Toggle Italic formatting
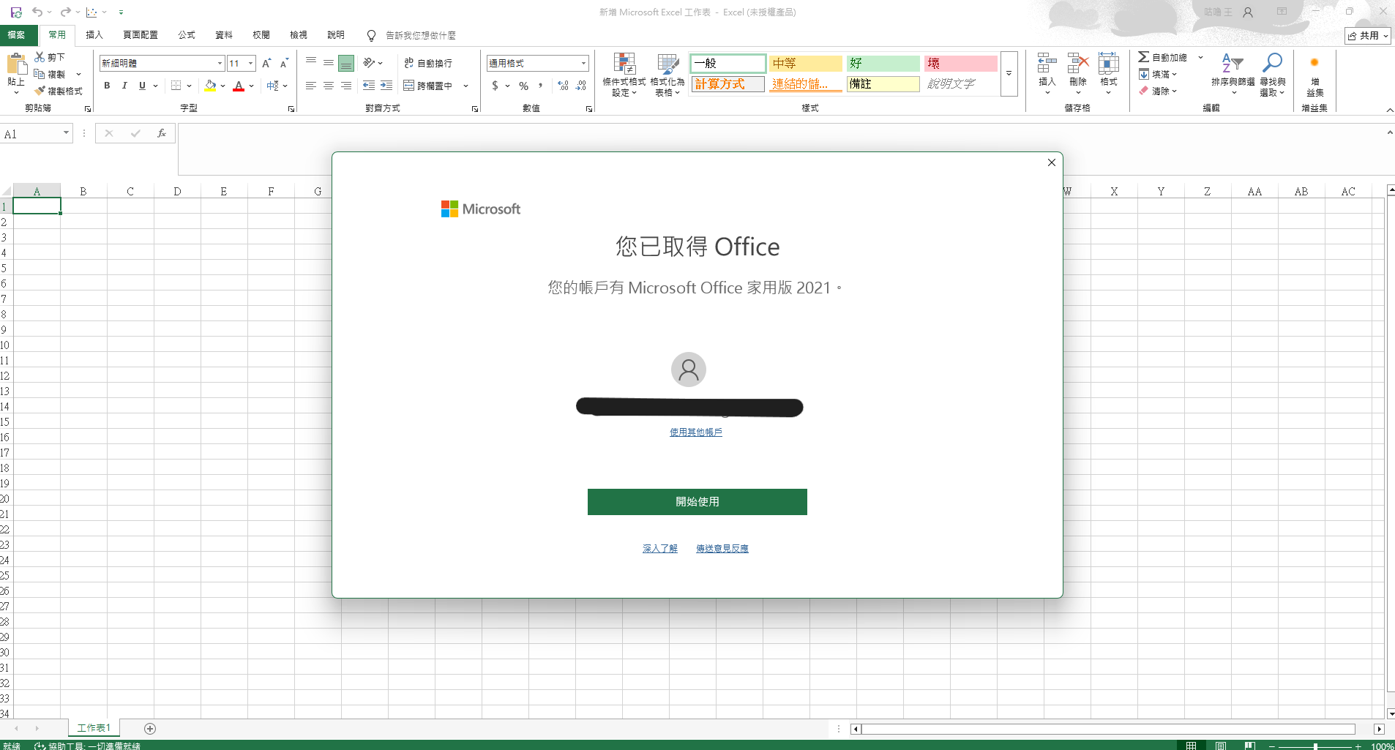 pyautogui.click(x=124, y=86)
